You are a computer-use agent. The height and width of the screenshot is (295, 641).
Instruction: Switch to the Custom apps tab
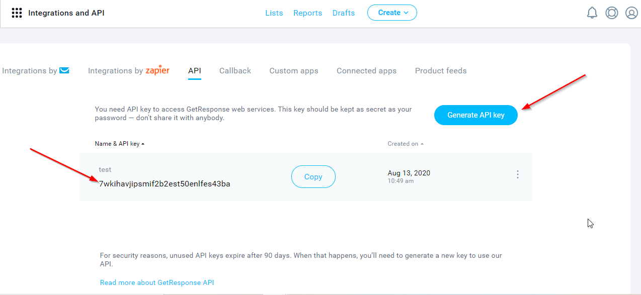(x=294, y=71)
